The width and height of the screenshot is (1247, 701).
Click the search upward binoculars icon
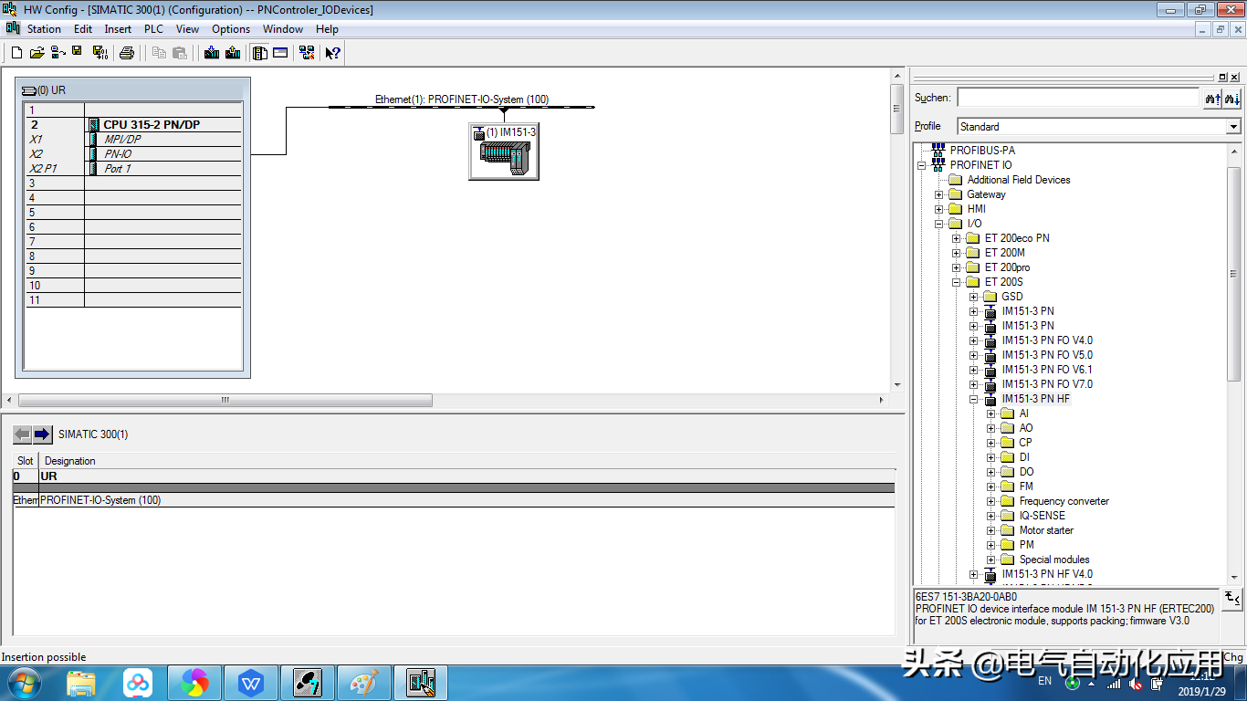pyautogui.click(x=1212, y=98)
